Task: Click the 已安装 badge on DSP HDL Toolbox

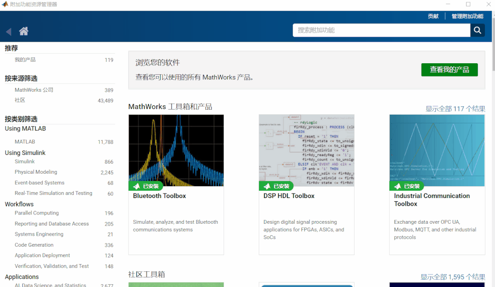Action: click(276, 186)
